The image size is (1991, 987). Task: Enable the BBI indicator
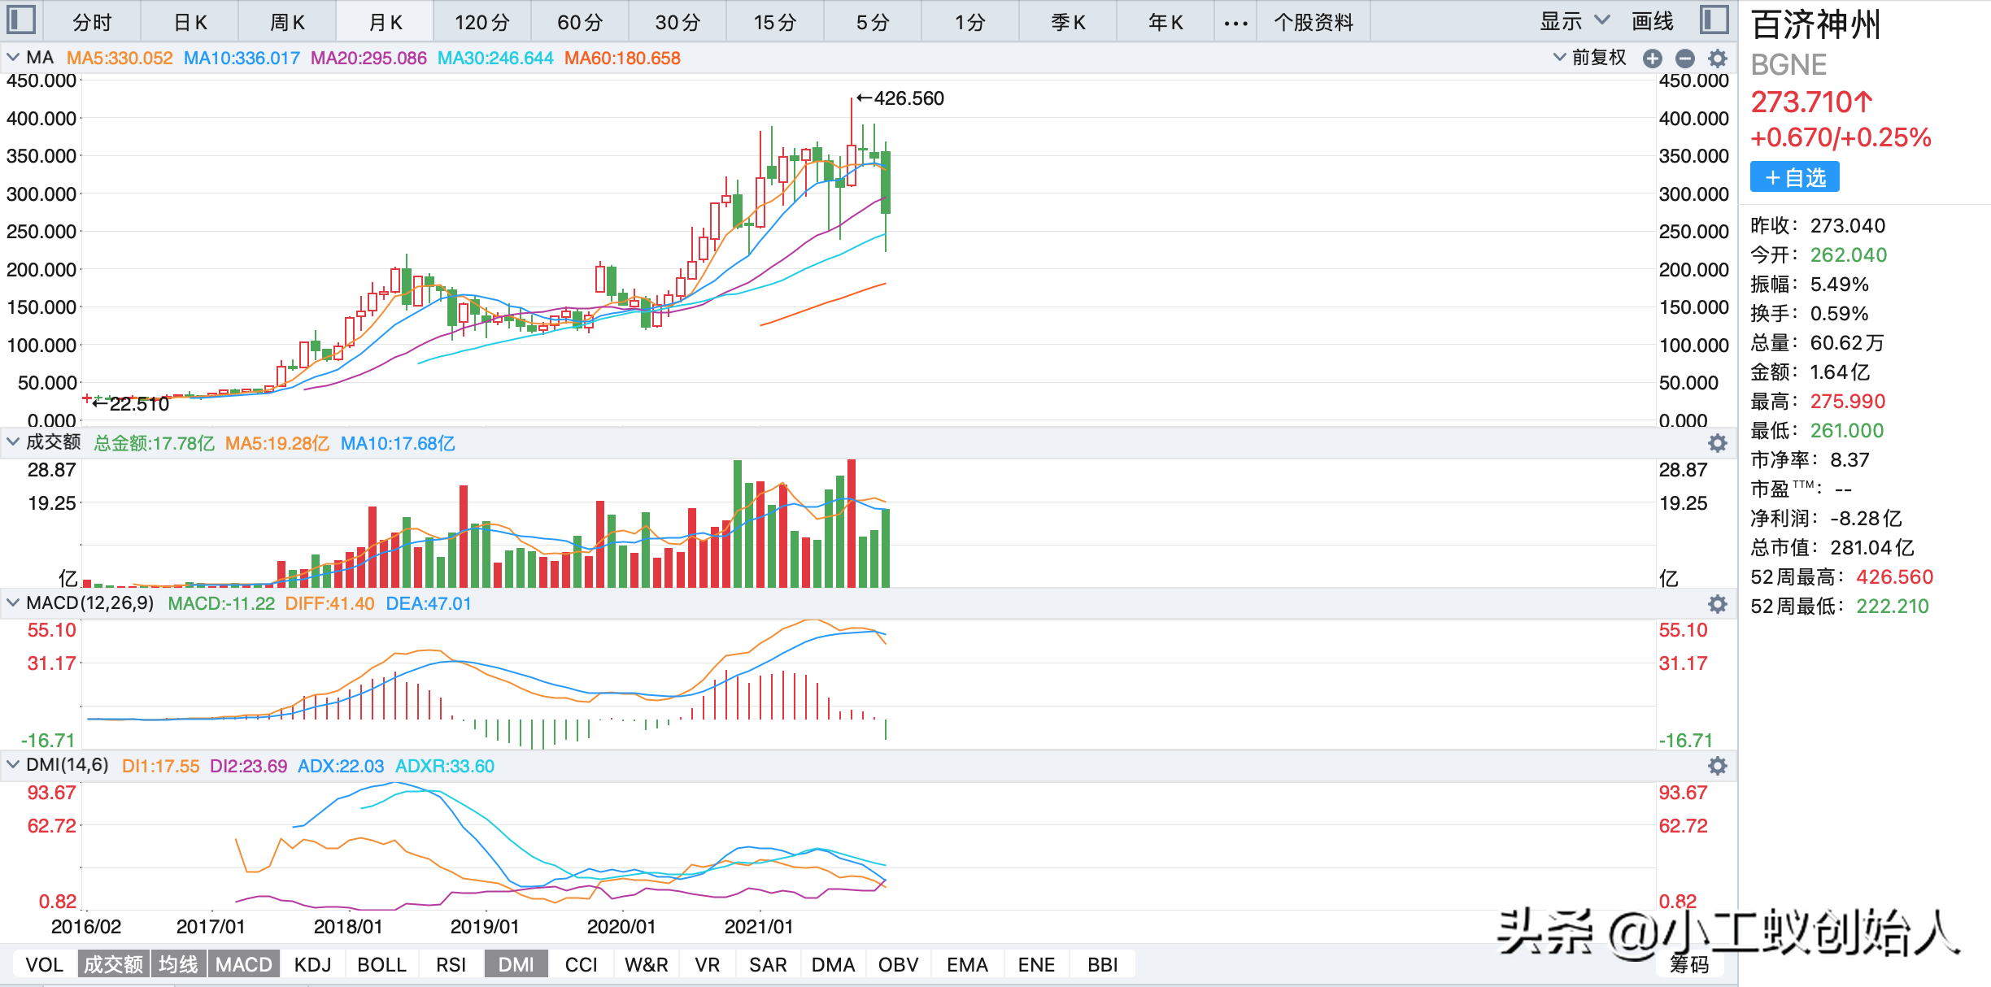(x=1103, y=965)
